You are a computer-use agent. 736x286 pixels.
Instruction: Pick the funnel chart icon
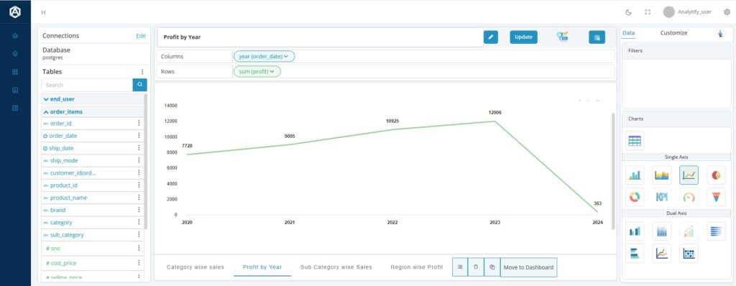point(716,197)
